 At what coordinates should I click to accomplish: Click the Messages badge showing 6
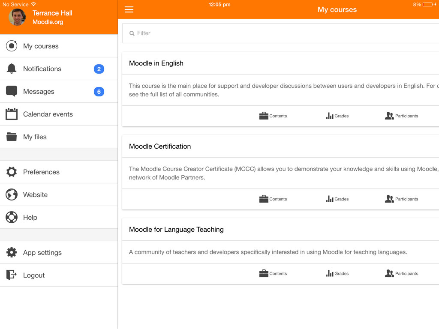coord(99,92)
